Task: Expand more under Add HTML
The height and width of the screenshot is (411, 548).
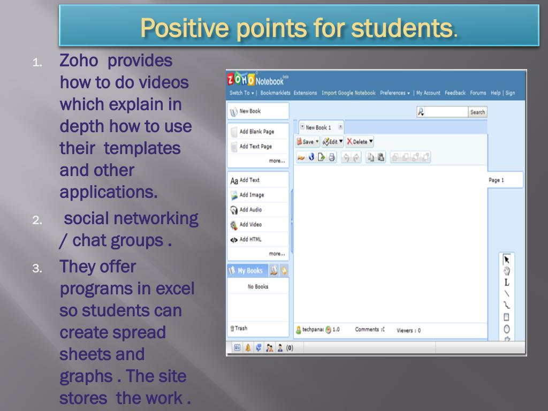Action: pyautogui.click(x=277, y=254)
